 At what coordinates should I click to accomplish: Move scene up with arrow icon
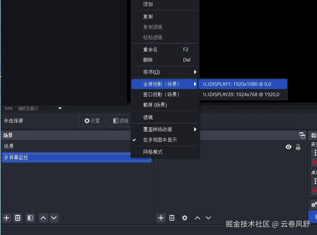point(43,218)
